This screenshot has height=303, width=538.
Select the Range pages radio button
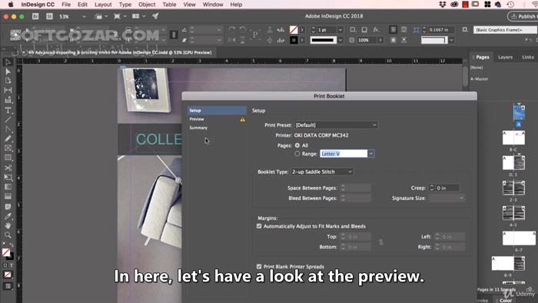click(297, 154)
